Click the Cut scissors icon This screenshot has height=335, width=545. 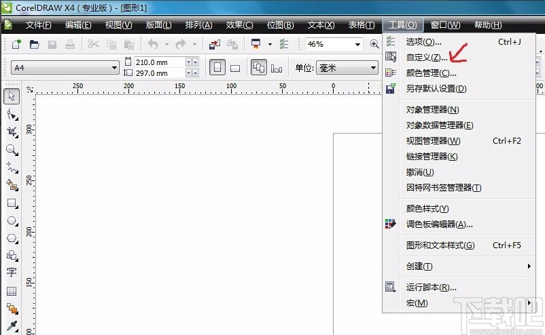[94, 44]
